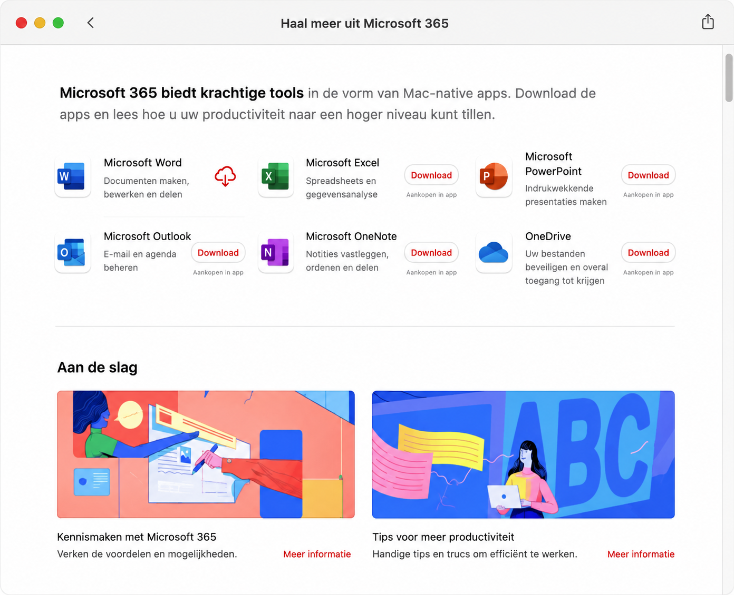Viewport: 734px width, 595px height.
Task: Click 'Documenten maken, bewerken en delen' description
Action: (146, 187)
